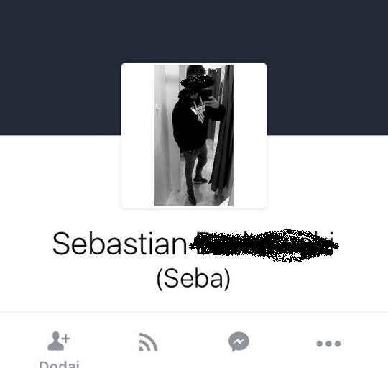Click the scribbled-out surname
The height and width of the screenshot is (368, 388).
(x=264, y=245)
